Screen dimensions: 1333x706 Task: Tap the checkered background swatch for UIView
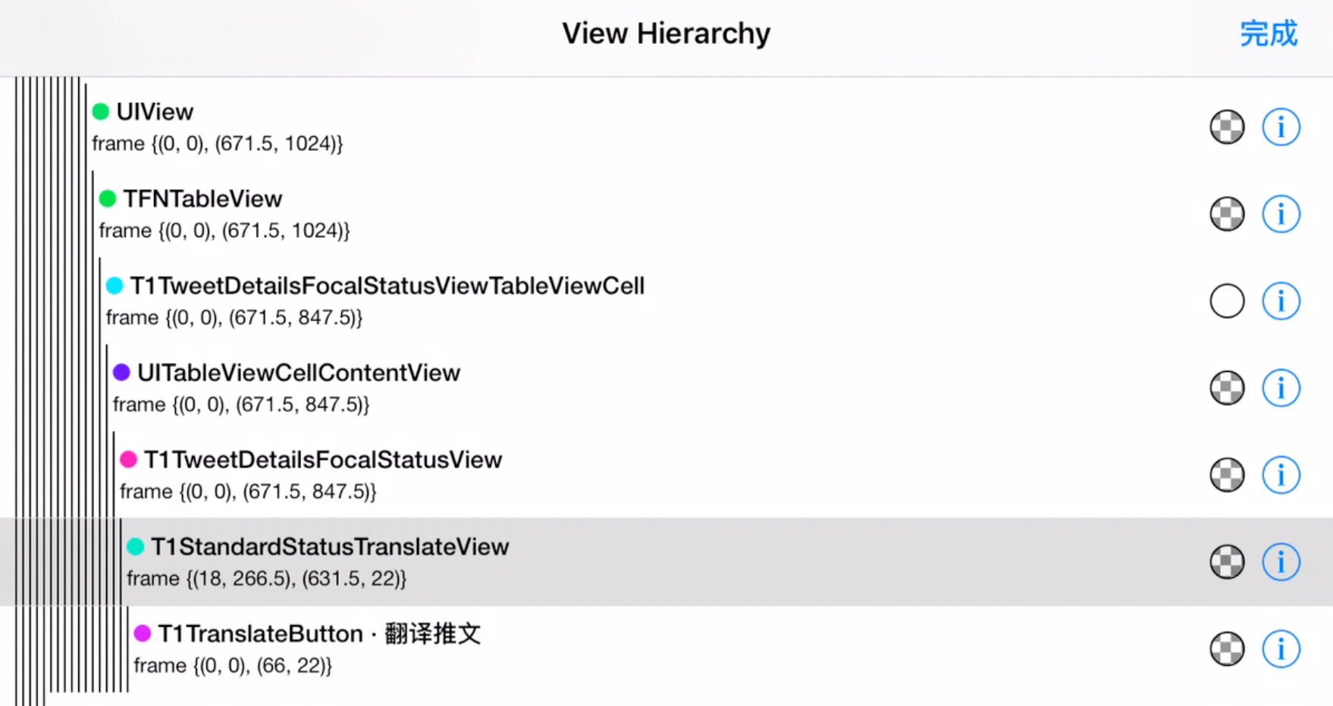(x=1227, y=127)
